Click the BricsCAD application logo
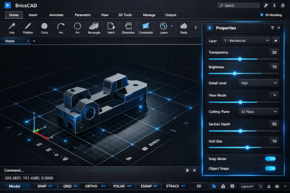The height and width of the screenshot is (193, 290). [x=8, y=6]
